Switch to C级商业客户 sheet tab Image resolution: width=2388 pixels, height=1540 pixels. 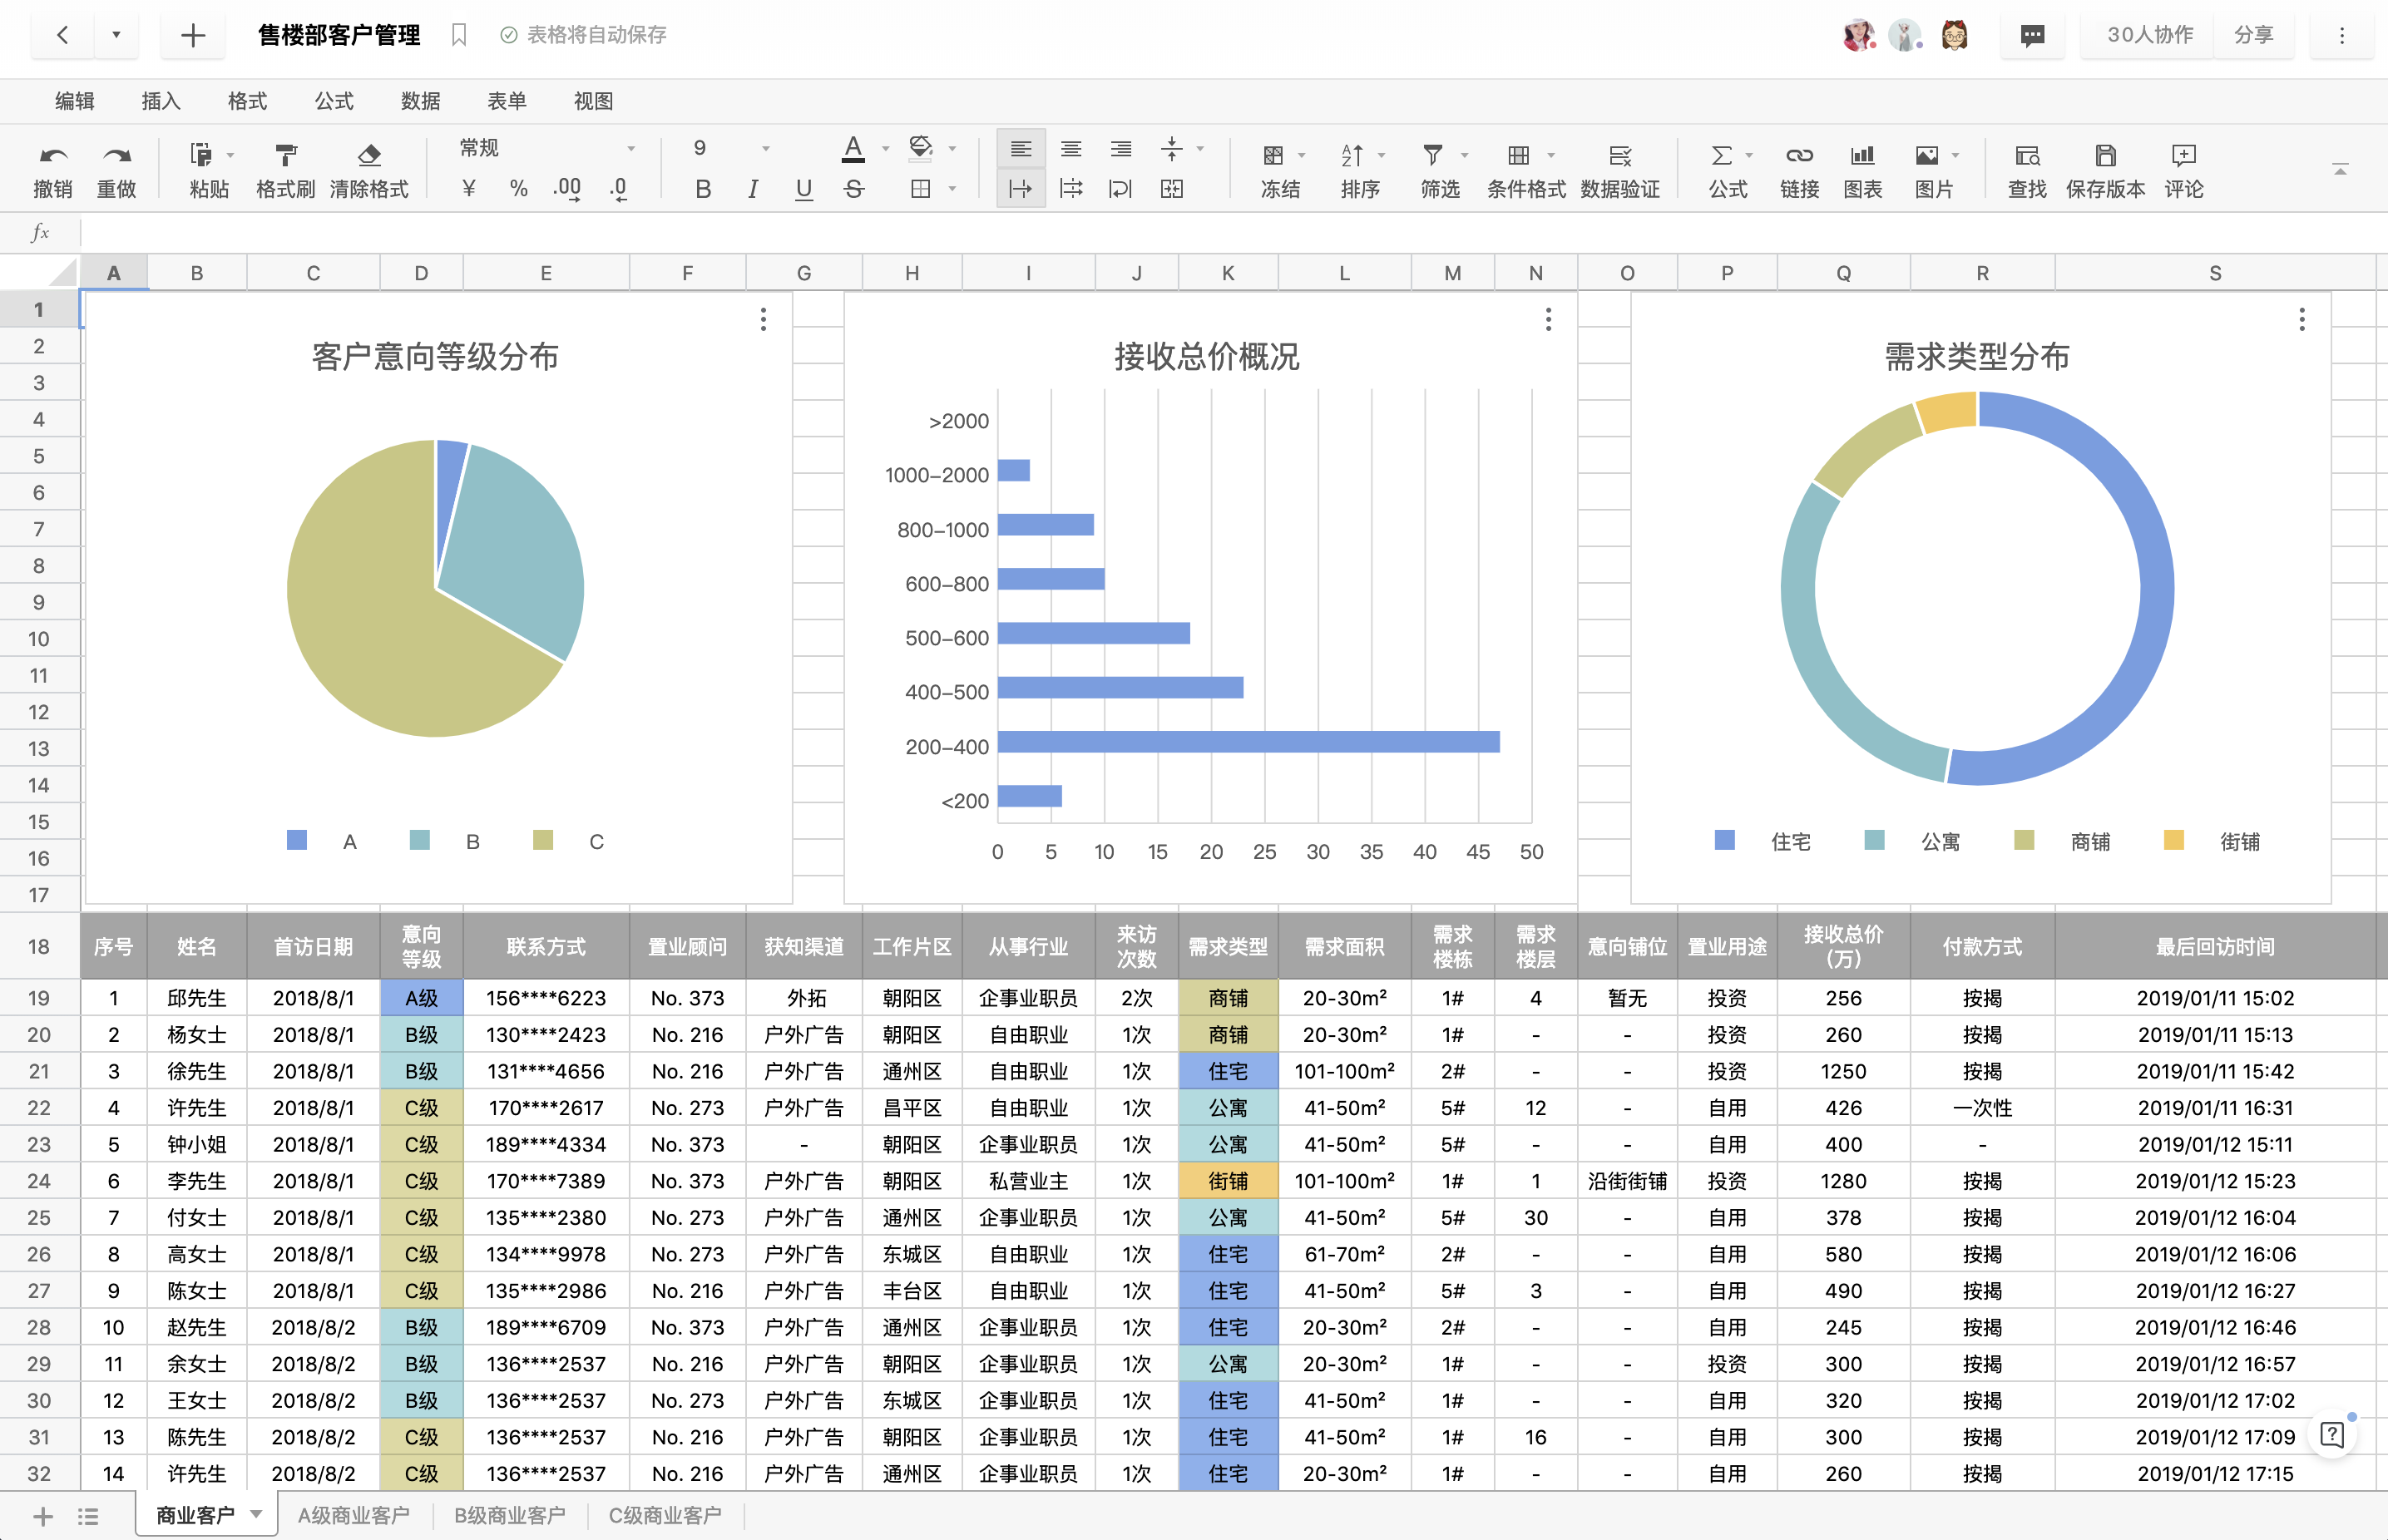click(x=665, y=1515)
